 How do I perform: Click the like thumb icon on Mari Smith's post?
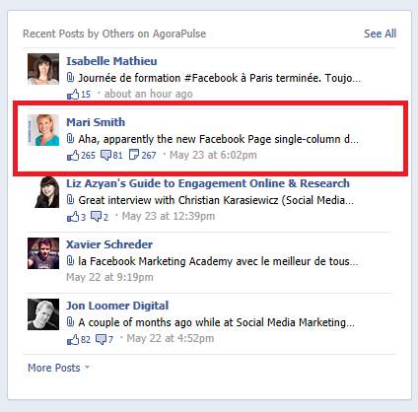pos(73,155)
